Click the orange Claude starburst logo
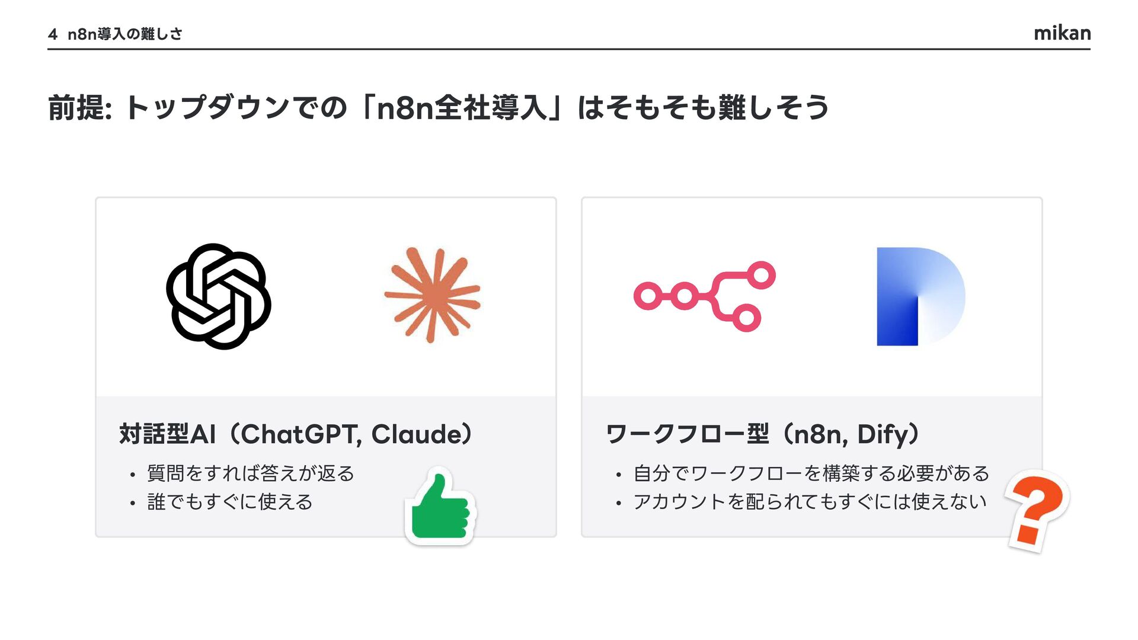Screen dimensions: 1138x640 tap(433, 295)
